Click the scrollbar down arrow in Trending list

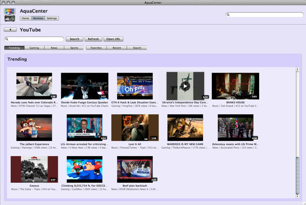point(297,196)
